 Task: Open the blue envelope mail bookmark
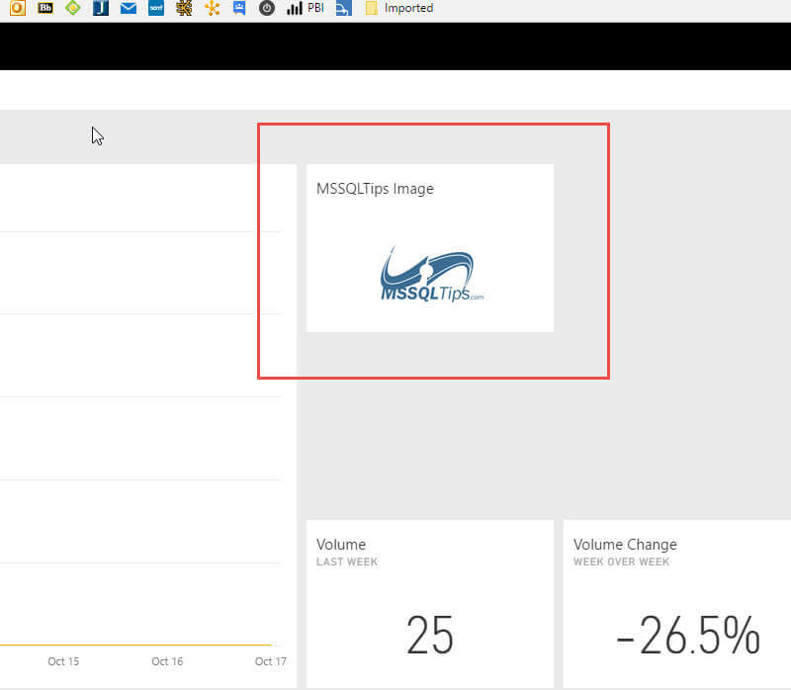[129, 8]
